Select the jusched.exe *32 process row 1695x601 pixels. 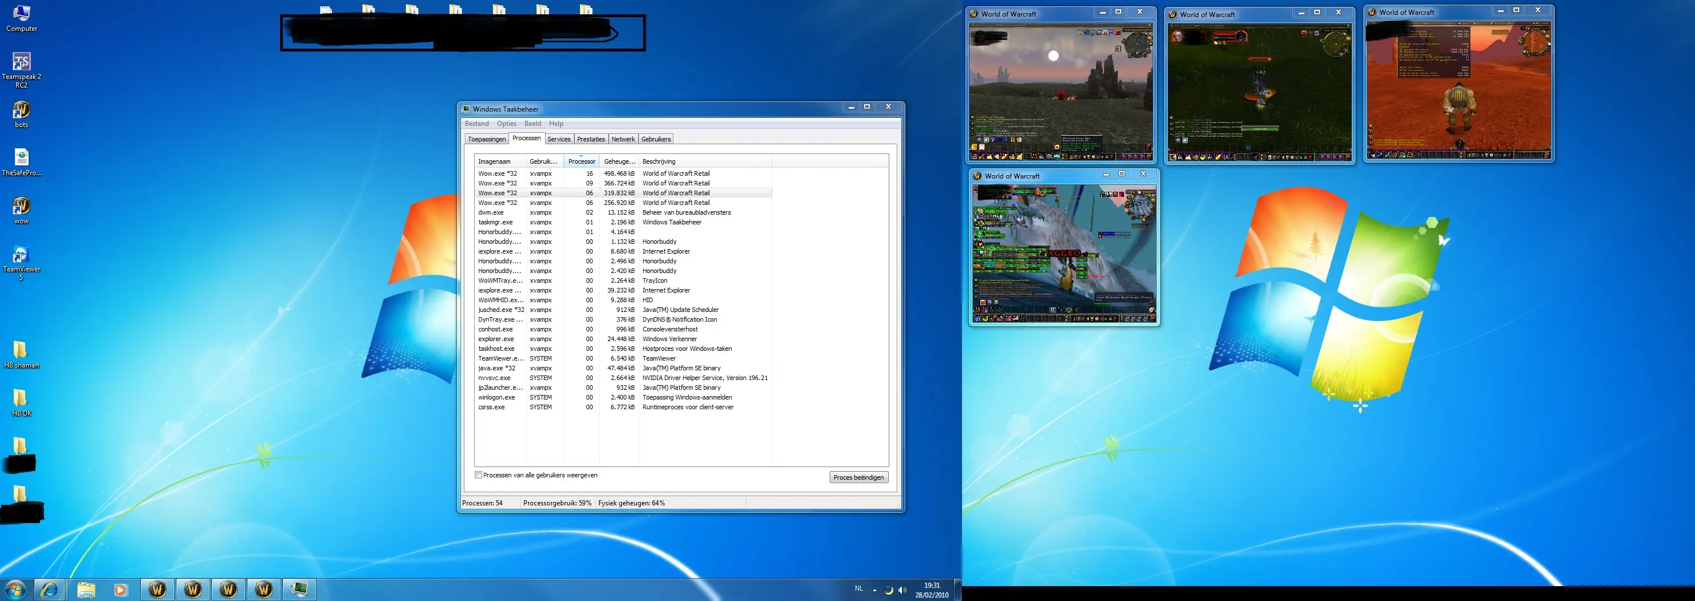click(623, 310)
